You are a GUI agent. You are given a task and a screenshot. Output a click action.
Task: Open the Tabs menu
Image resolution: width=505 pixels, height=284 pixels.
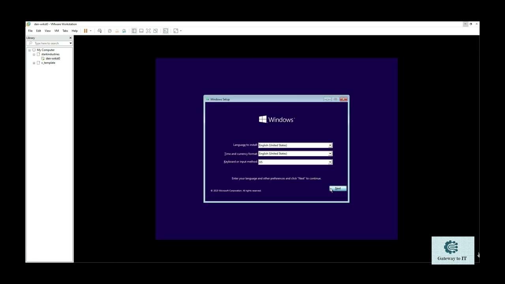pyautogui.click(x=65, y=31)
